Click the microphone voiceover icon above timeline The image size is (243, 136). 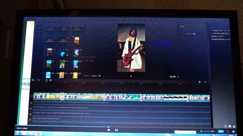click(200, 82)
